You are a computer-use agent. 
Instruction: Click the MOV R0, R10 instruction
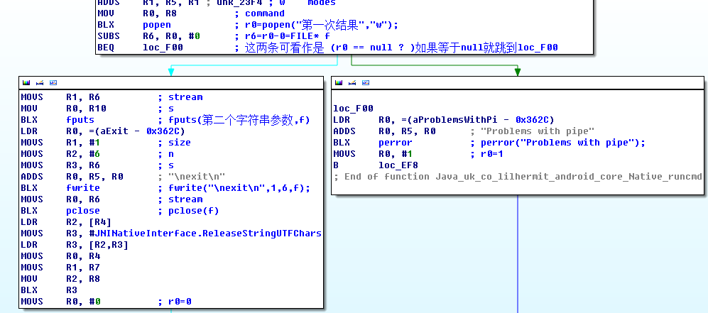[x=64, y=109]
